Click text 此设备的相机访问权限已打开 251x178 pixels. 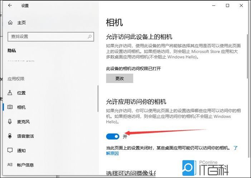[x=133, y=69]
